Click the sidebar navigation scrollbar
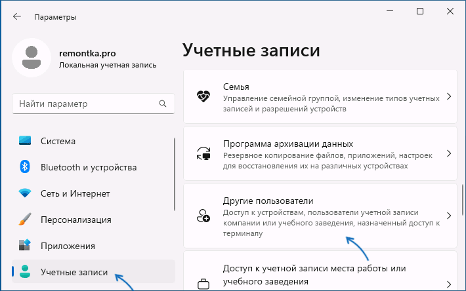The height and width of the screenshot is (291, 466). pos(175,174)
